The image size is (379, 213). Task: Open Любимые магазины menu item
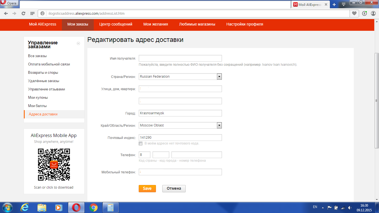tap(197, 24)
